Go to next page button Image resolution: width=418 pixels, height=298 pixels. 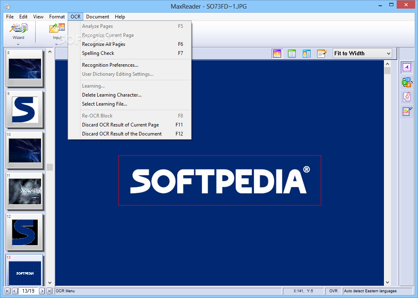pyautogui.click(x=42, y=291)
